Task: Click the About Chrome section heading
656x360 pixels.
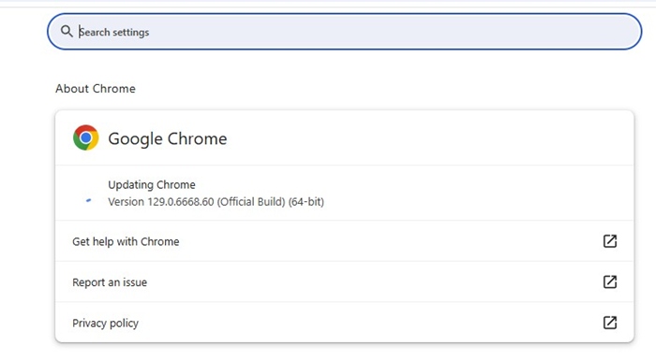Action: 96,89
